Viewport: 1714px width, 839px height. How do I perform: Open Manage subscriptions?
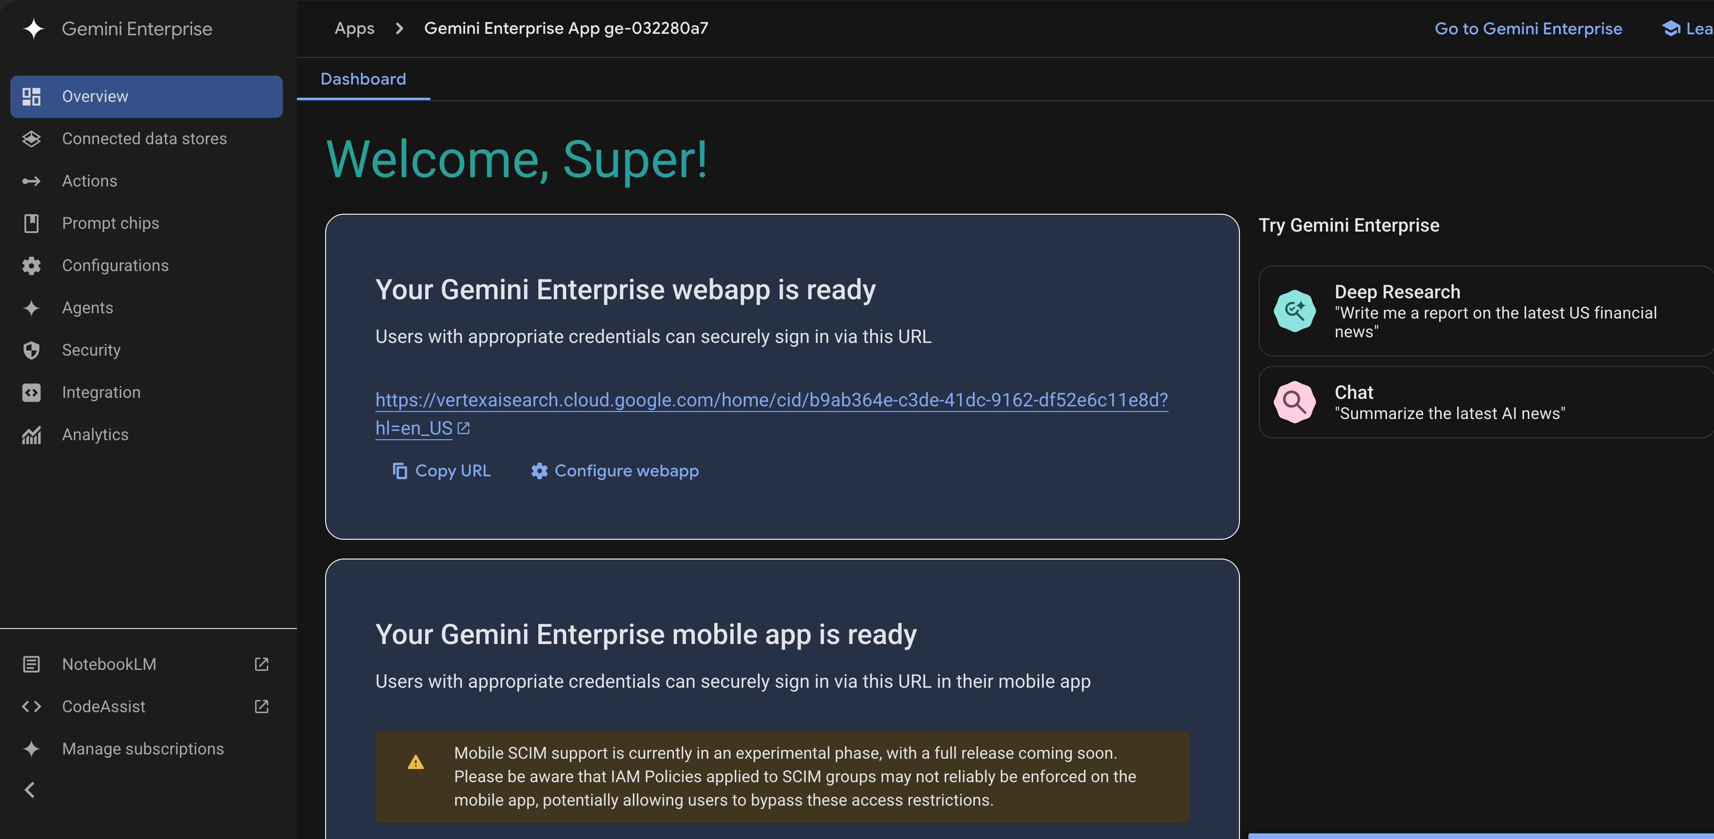(147, 748)
